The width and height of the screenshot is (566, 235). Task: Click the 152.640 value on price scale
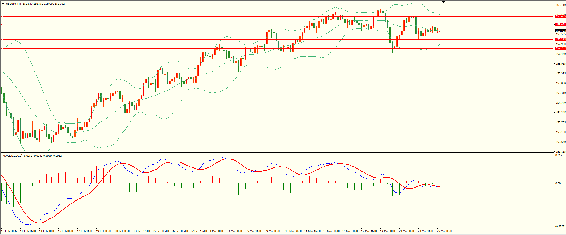pos(560,142)
